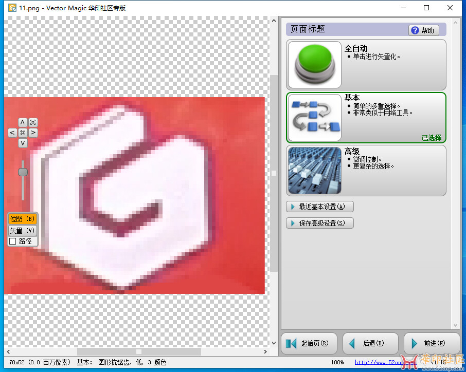Open the www.52cnp.com link
Image resolution: width=466 pixels, height=372 pixels.
coord(385,362)
